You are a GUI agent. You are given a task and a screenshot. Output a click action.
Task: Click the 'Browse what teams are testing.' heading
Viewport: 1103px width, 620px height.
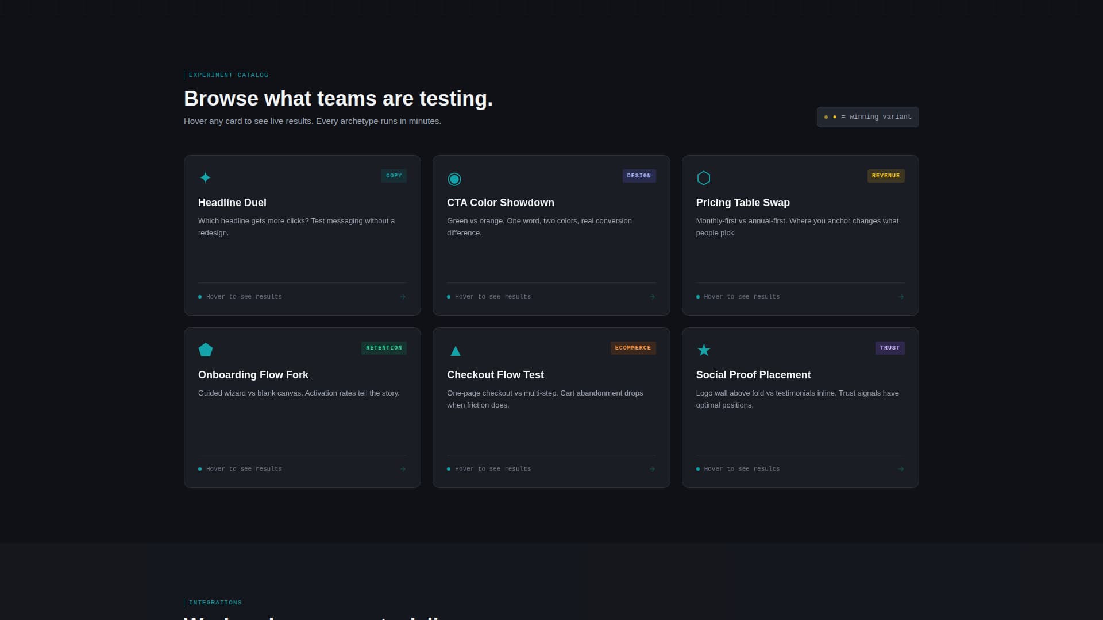tap(338, 99)
